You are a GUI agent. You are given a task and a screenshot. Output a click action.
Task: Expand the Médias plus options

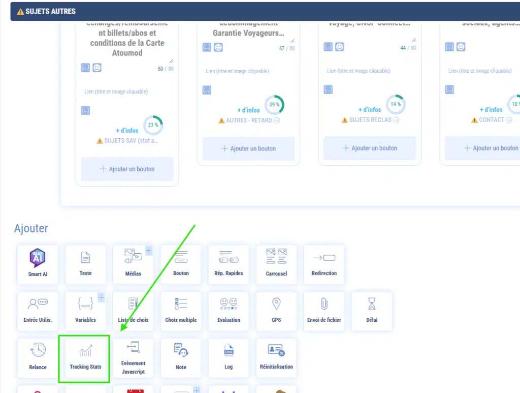(x=149, y=250)
